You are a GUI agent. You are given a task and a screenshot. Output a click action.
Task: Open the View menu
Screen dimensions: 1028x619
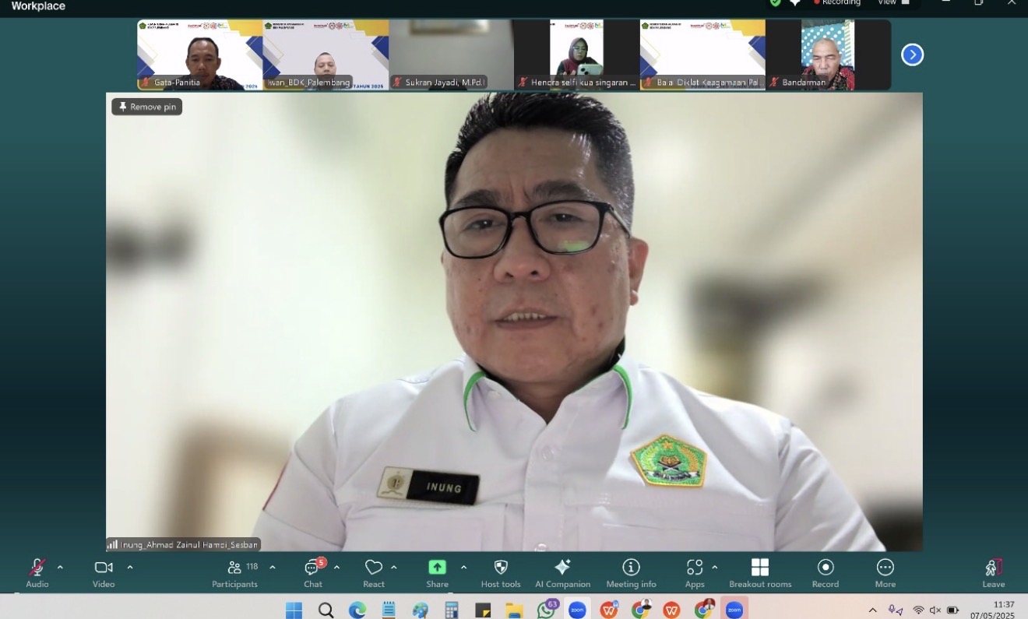[886, 2]
